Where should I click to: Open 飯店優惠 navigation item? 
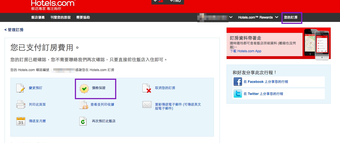point(38,17)
